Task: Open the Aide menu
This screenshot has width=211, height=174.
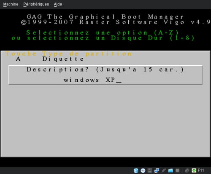Action: pyautogui.click(x=58, y=4)
